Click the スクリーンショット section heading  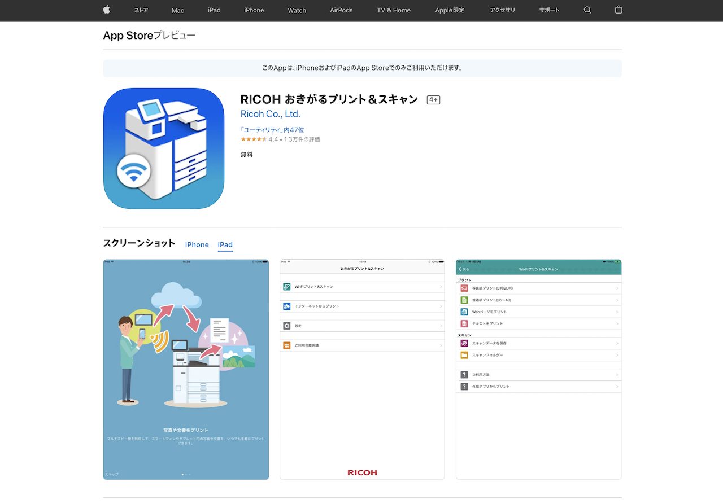coord(139,243)
